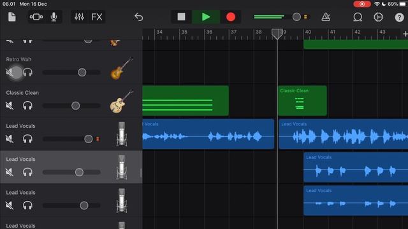Mute the highlighted Lead Vocals track
Image resolution: width=408 pixels, height=229 pixels.
point(10,172)
